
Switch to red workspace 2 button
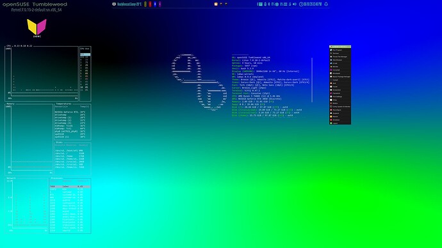[150, 4]
